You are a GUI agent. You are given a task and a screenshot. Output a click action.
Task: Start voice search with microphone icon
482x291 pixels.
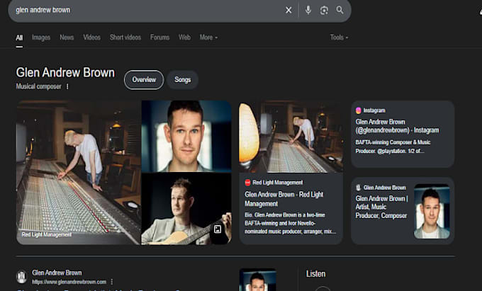(x=308, y=10)
